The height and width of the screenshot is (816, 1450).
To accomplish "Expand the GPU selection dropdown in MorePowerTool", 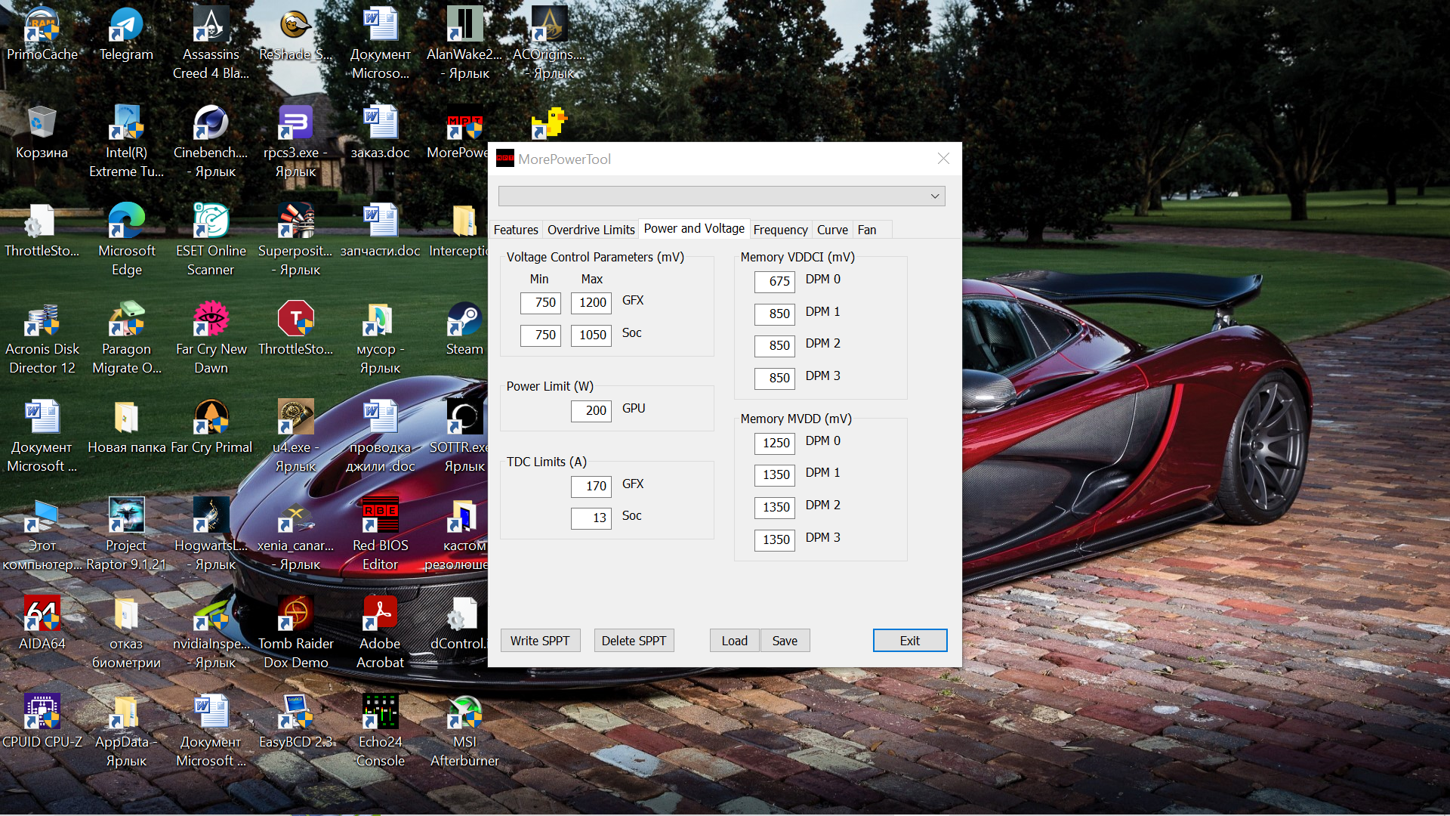I will pyautogui.click(x=934, y=196).
